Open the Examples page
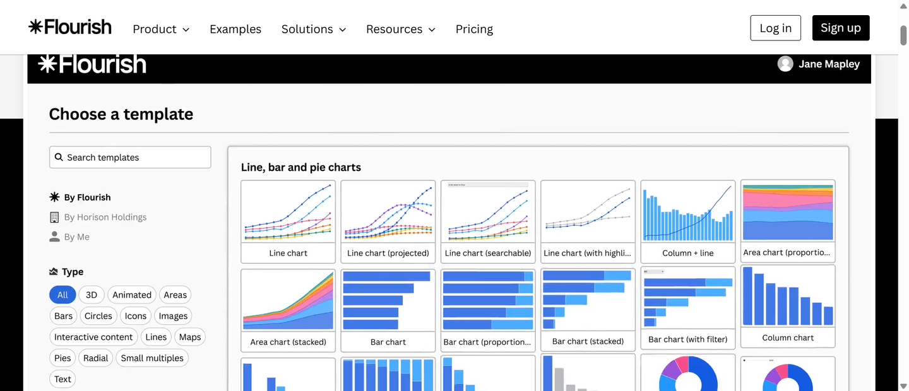The height and width of the screenshot is (391, 909). (235, 29)
